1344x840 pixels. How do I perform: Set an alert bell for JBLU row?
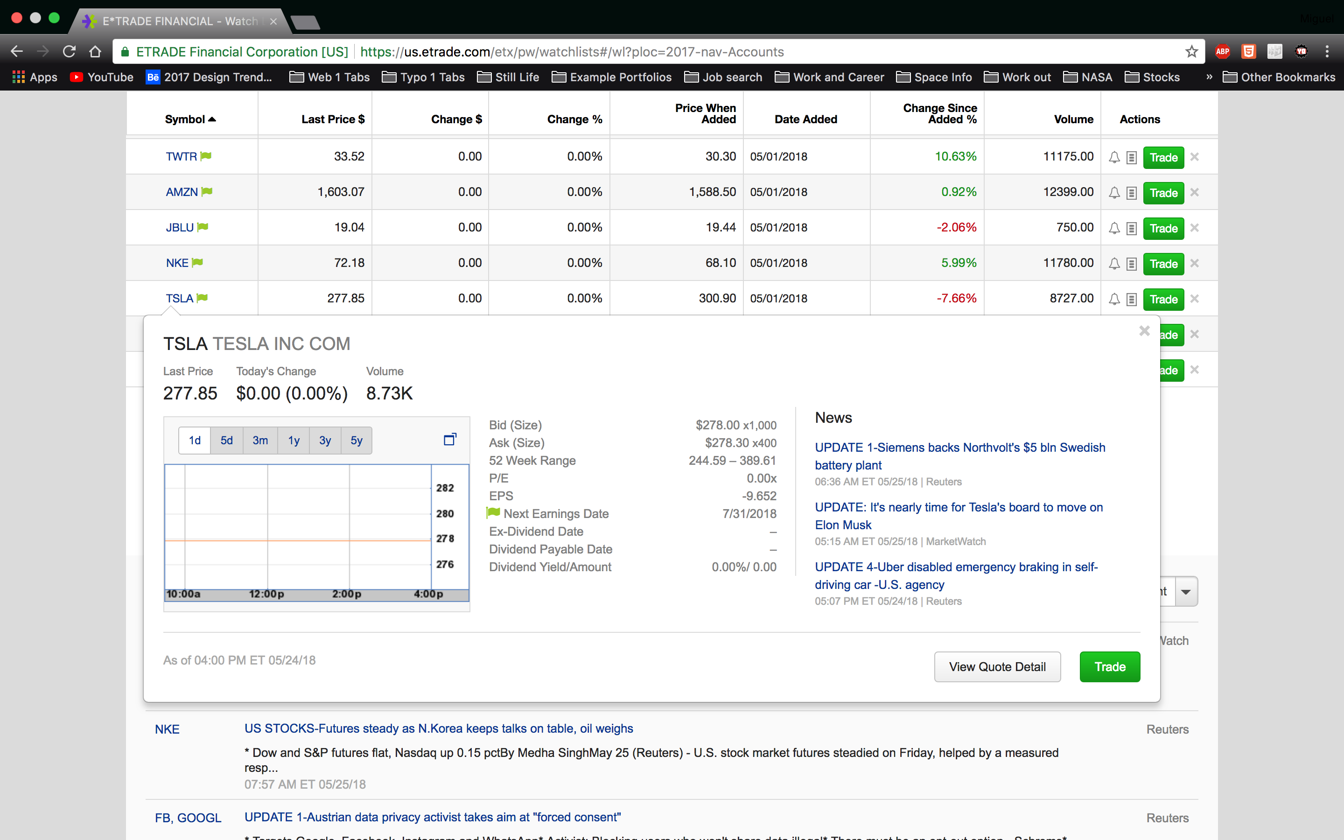pos(1114,229)
